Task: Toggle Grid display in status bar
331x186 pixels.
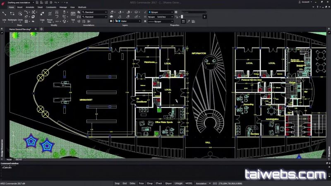Action: coord(125,183)
